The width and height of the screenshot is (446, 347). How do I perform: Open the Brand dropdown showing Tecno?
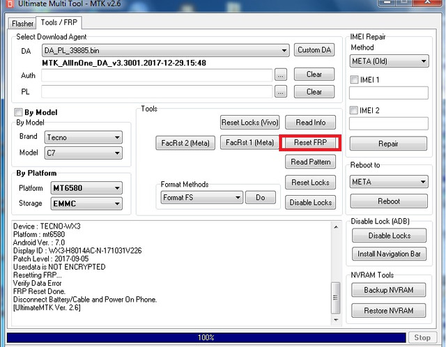(84, 137)
